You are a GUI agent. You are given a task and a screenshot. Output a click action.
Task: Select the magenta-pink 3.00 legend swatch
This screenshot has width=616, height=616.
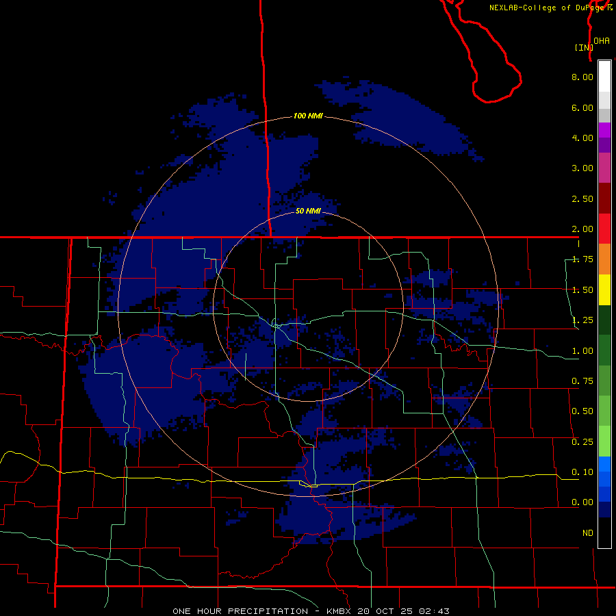tap(604, 168)
